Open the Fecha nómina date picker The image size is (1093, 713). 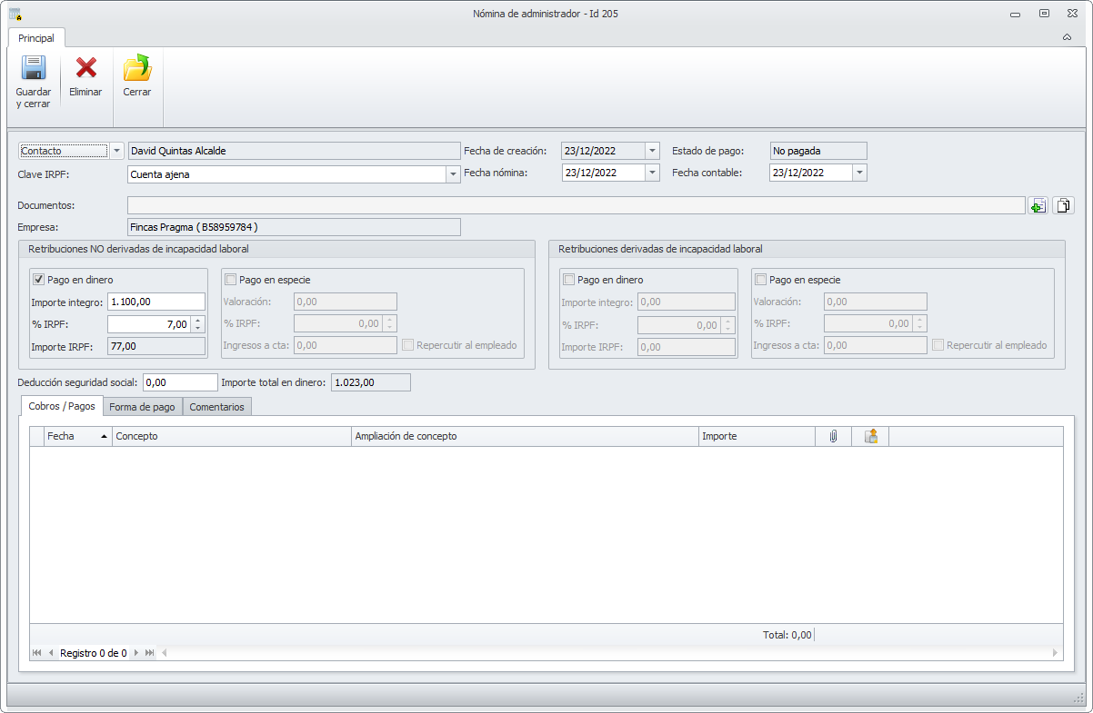pyautogui.click(x=652, y=173)
